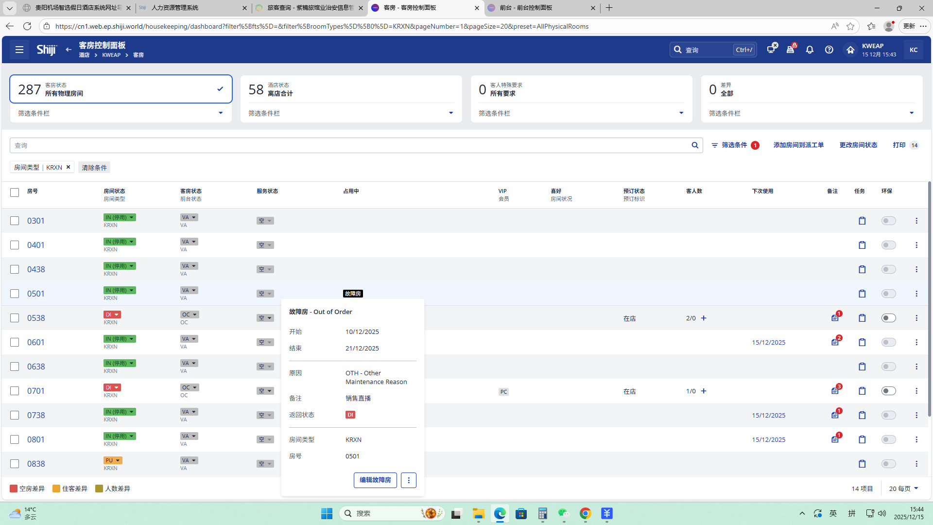The image size is (933, 525).
Task: Open the DI status dropdown for room 0701
Action: point(112,387)
